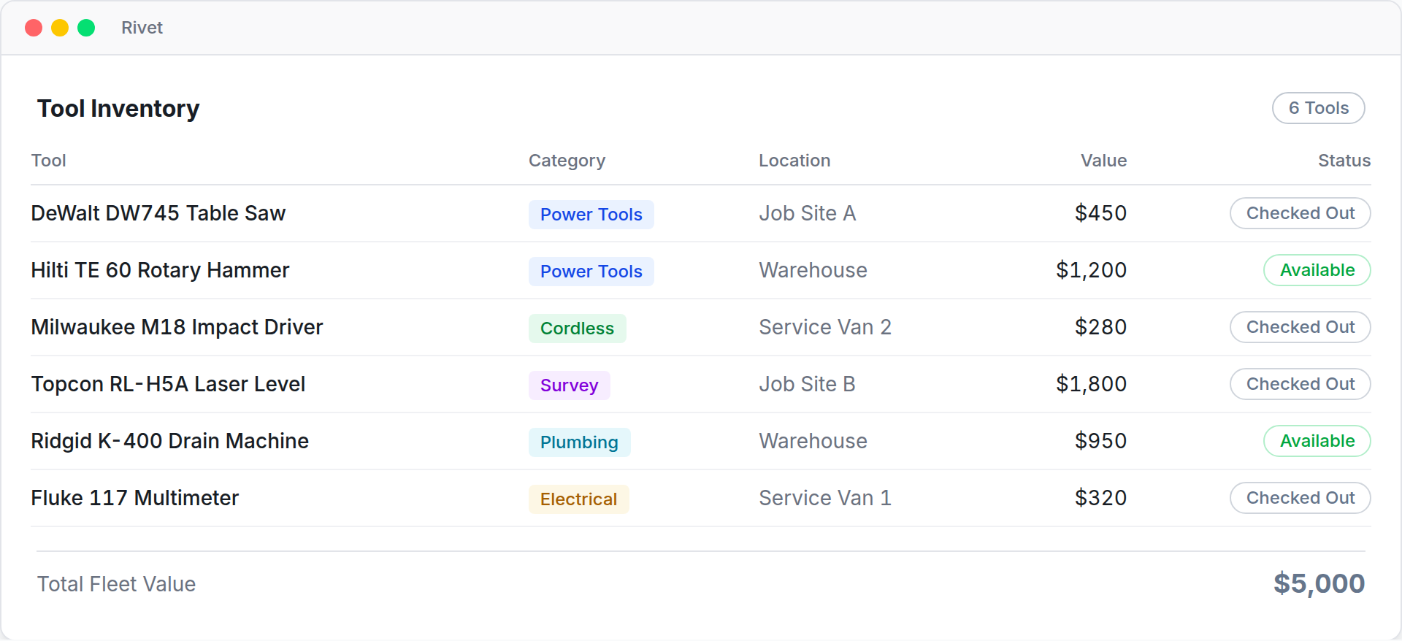
Task: Click the Tool Inventory heading
Action: pos(118,108)
